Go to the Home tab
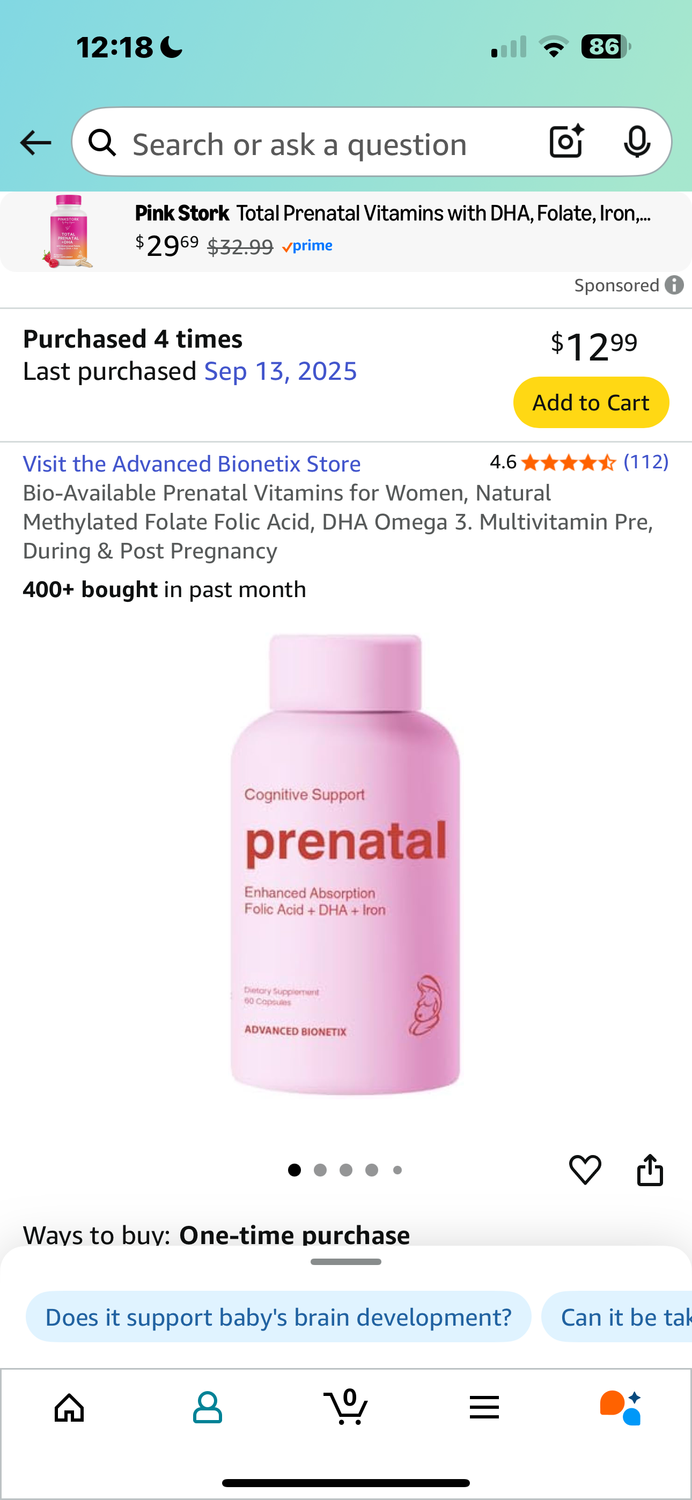The image size is (692, 1500). coord(69,1408)
